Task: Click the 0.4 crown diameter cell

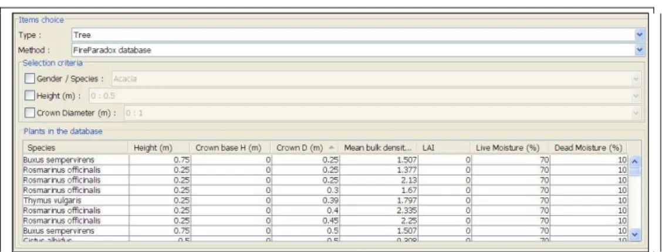Action: 306,210
